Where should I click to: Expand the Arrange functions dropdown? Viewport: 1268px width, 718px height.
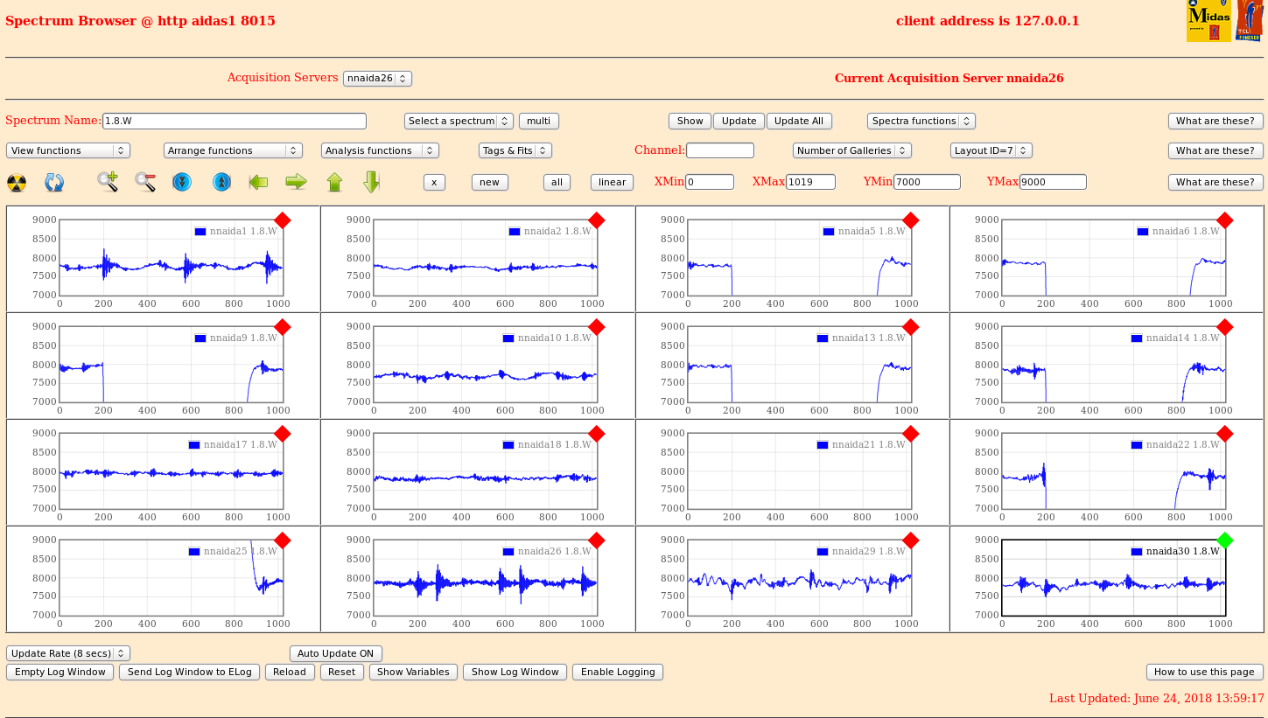233,150
